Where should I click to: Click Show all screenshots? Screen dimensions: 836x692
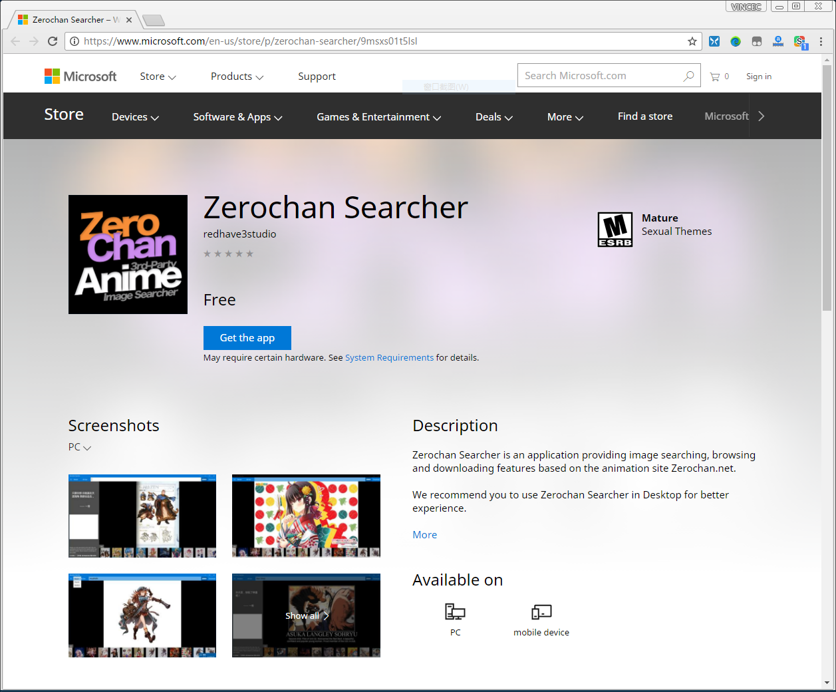tap(307, 615)
